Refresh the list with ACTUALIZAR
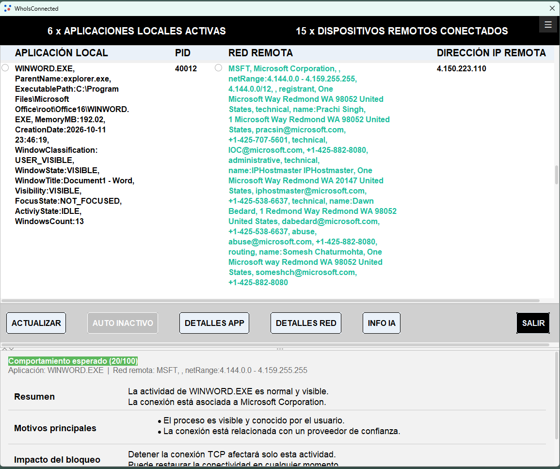The height and width of the screenshot is (469, 560). point(36,323)
